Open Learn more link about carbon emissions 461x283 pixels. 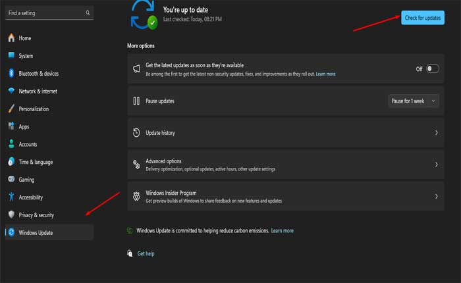[x=283, y=231]
